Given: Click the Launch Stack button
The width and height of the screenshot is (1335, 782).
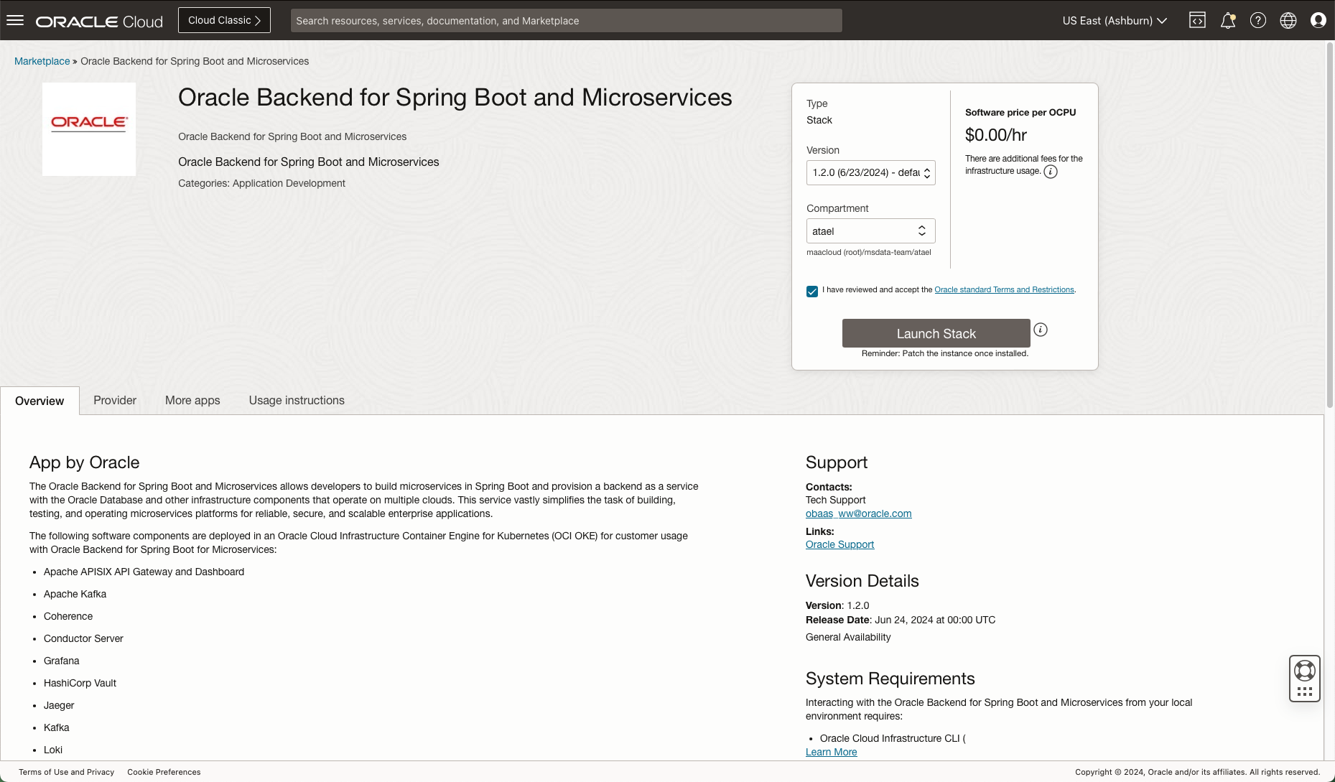Looking at the screenshot, I should [x=936, y=333].
